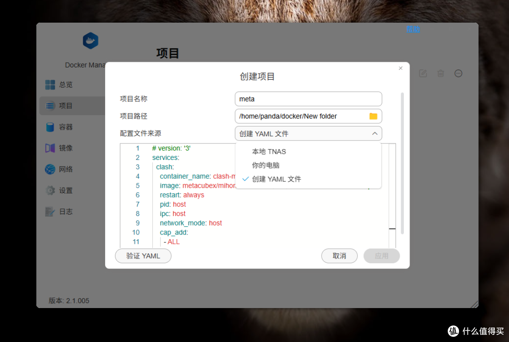
Task: Choose 创建 YAML 文件 option in list
Action: click(x=276, y=179)
